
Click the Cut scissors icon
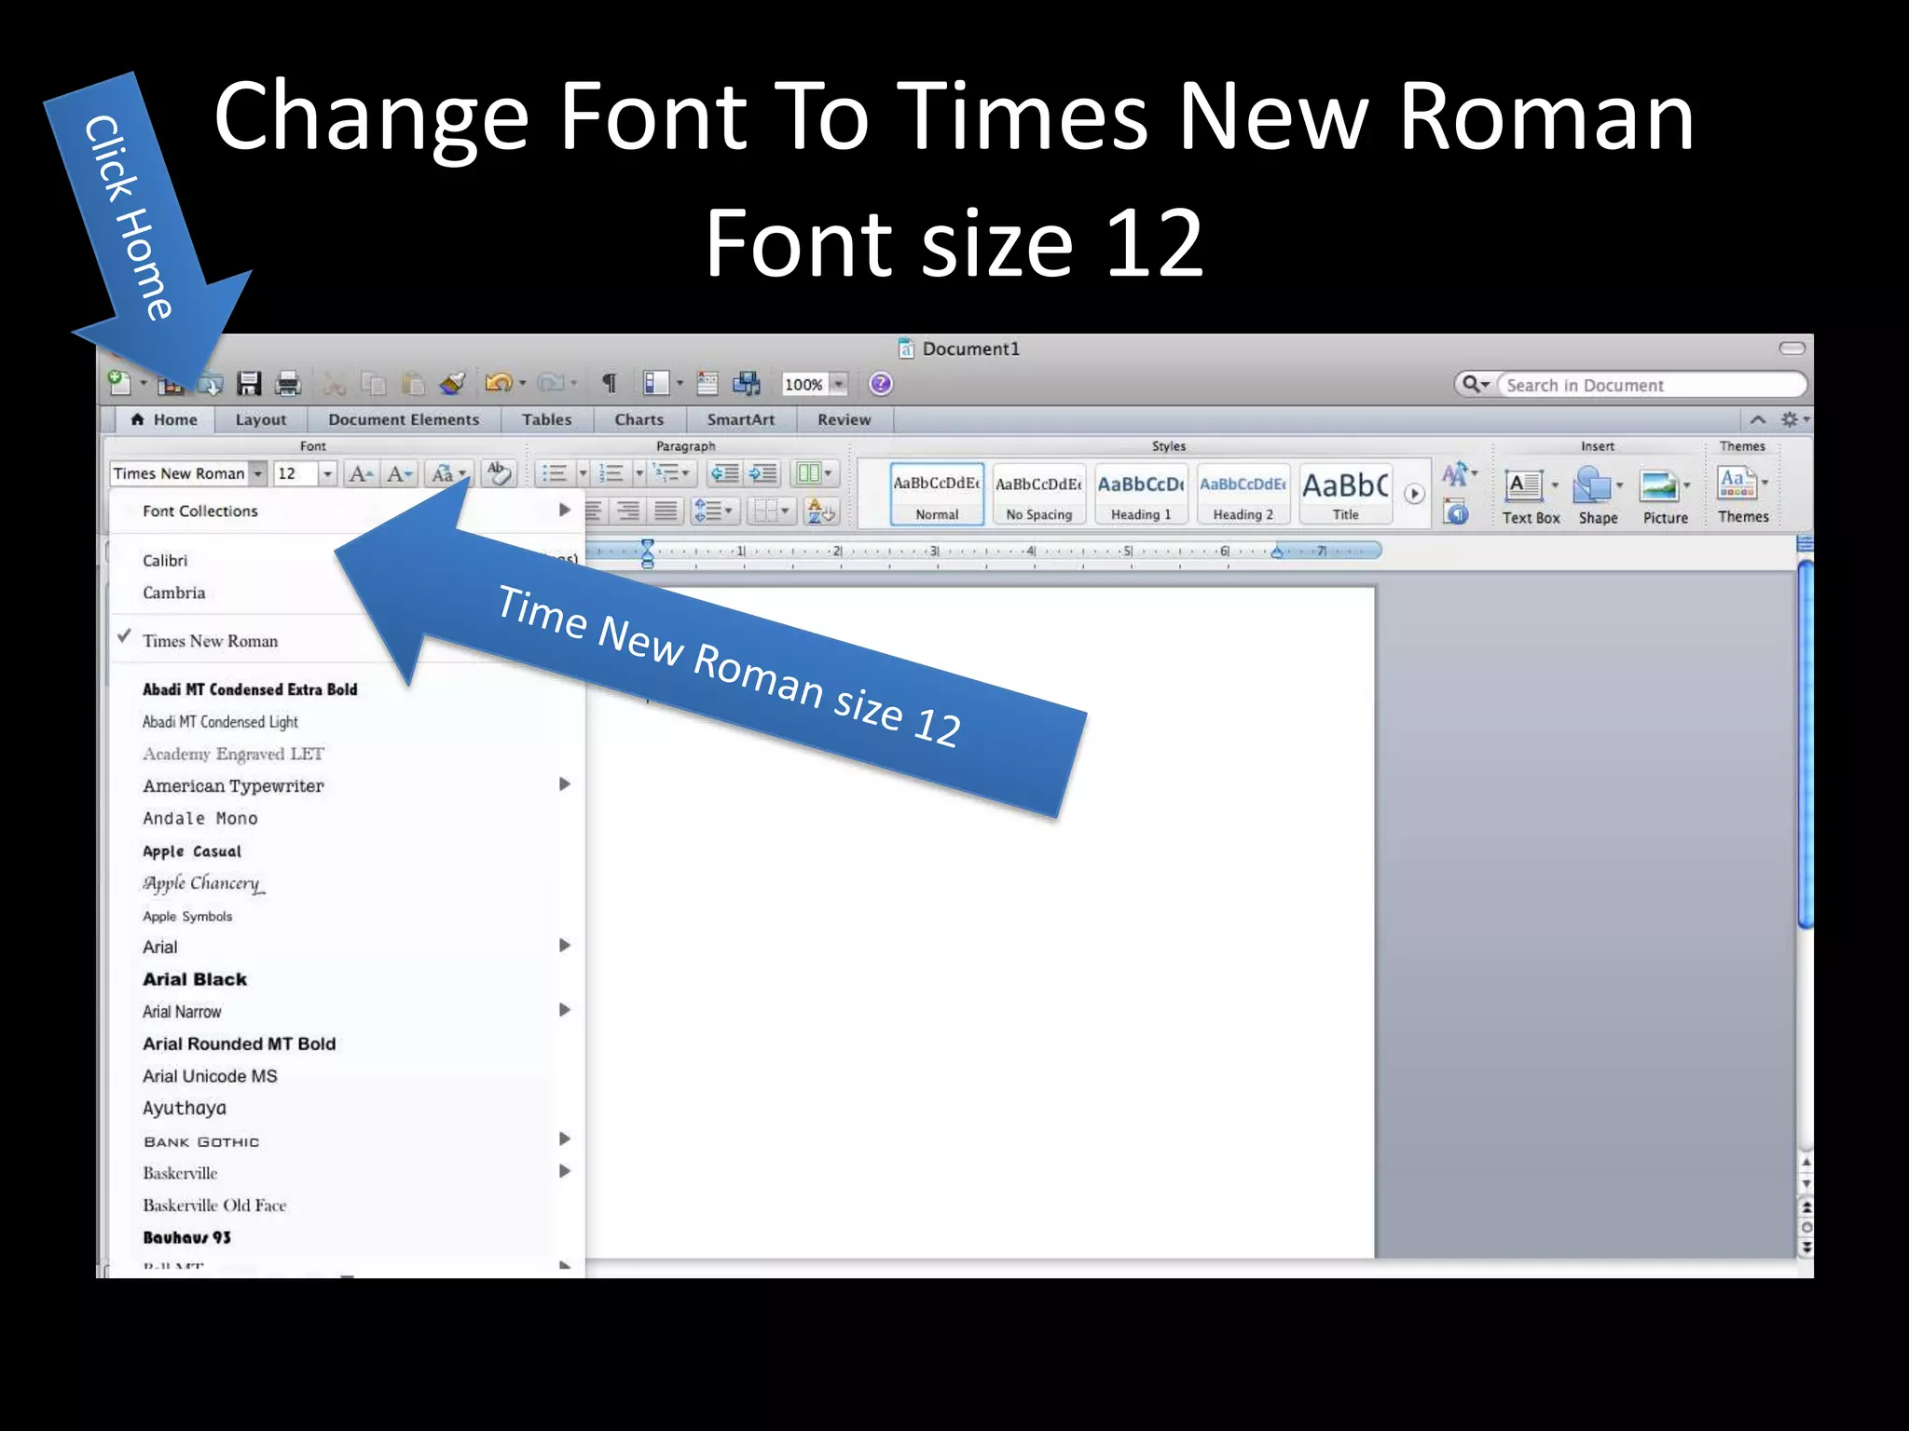tap(335, 383)
